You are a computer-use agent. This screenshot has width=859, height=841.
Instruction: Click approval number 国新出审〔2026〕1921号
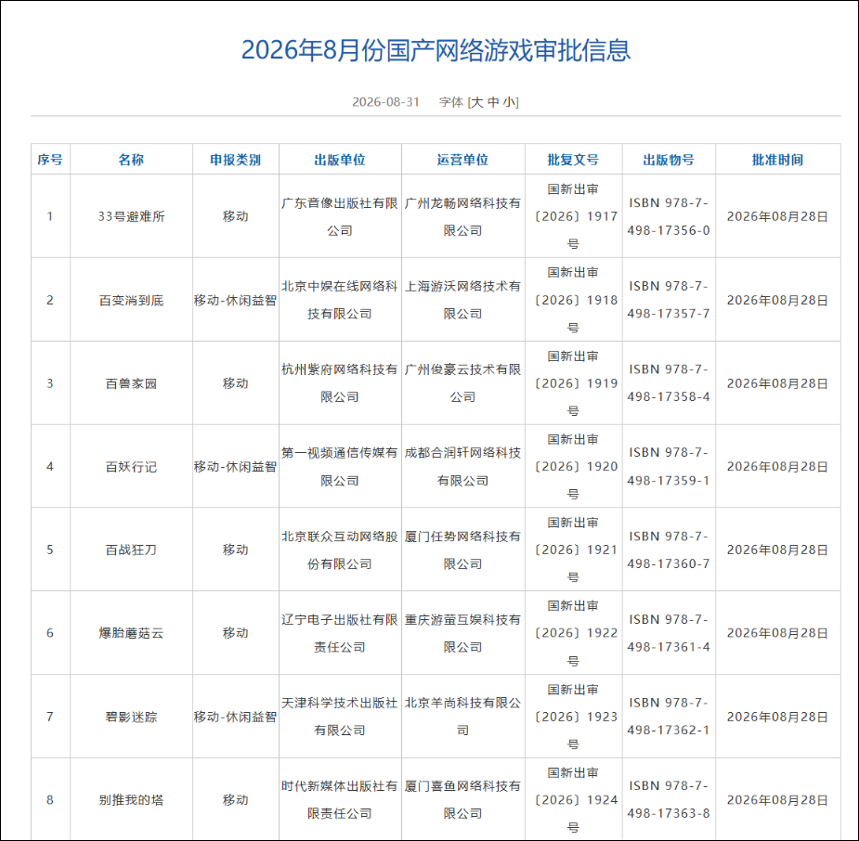(575, 550)
